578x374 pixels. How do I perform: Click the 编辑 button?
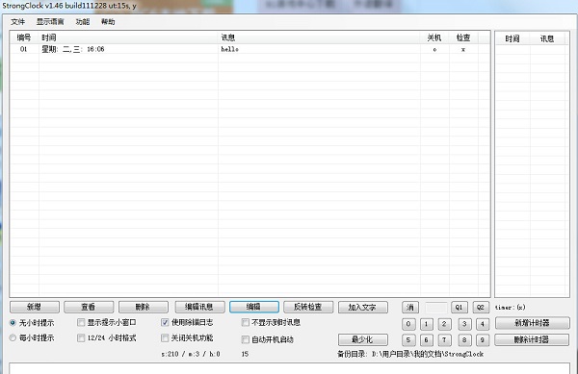click(254, 307)
